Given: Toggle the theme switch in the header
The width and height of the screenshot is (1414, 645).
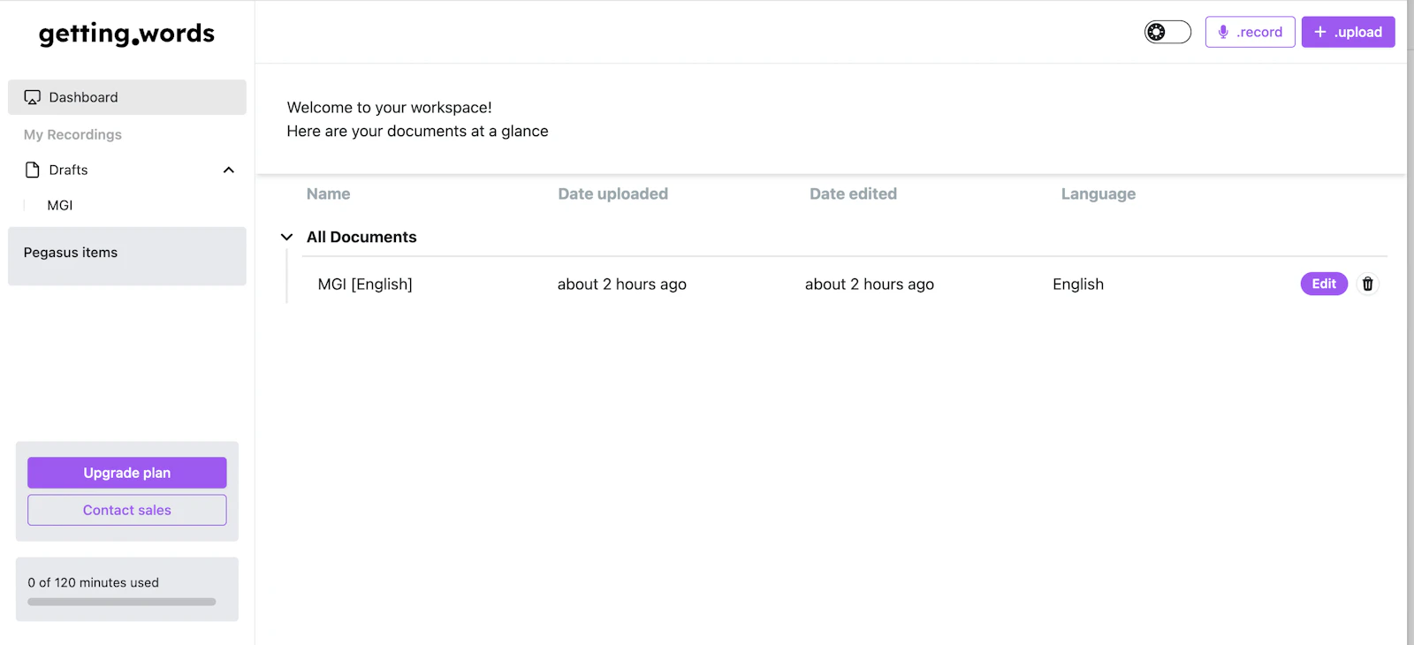Looking at the screenshot, I should 1167,32.
